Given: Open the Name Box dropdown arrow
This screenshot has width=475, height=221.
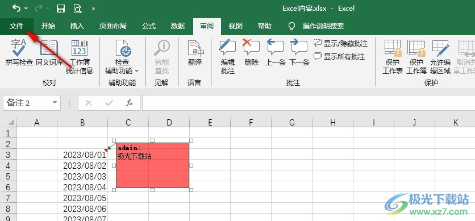Looking at the screenshot, I should (55, 103).
